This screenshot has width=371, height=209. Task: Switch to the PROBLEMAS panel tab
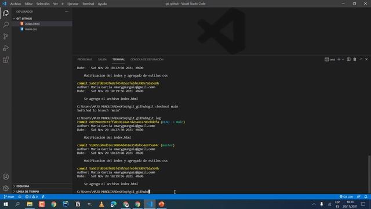click(85, 59)
